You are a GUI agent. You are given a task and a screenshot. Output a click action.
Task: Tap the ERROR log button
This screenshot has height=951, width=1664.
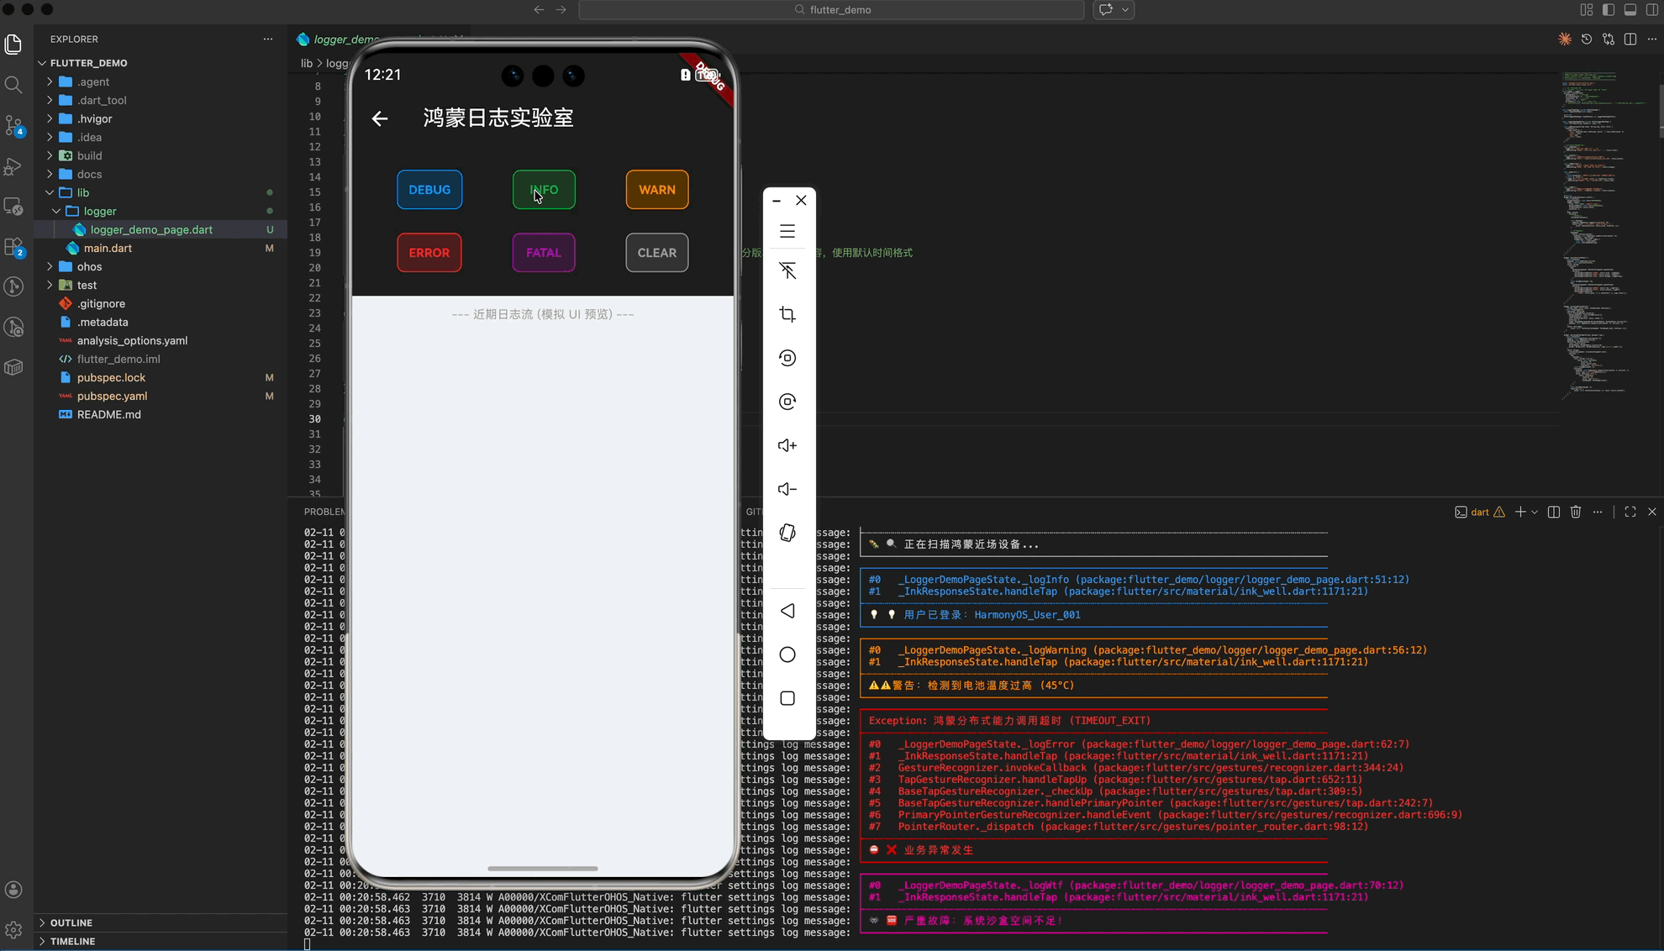pyautogui.click(x=429, y=253)
